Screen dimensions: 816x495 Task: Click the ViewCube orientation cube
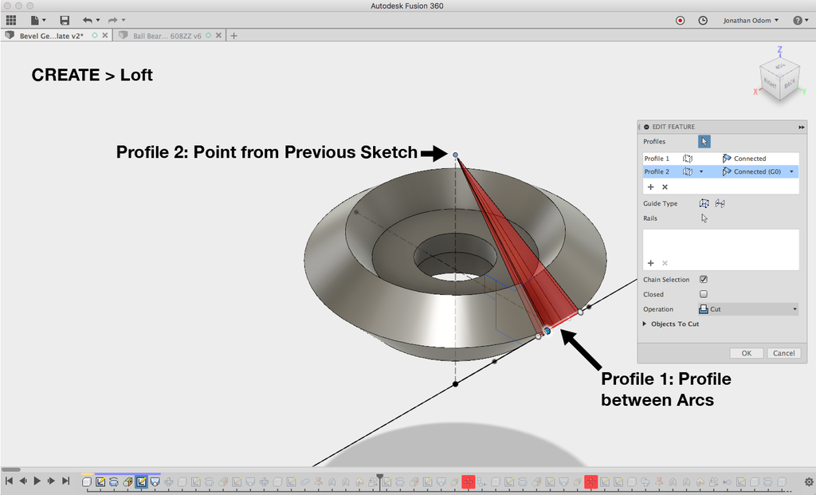pos(779,78)
